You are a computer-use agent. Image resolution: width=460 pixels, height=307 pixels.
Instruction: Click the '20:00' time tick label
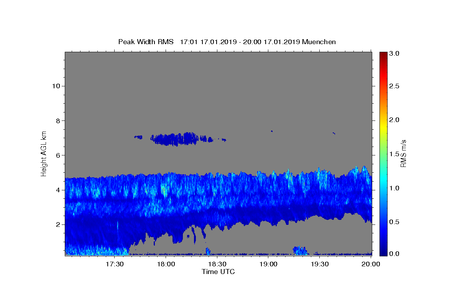point(371,264)
